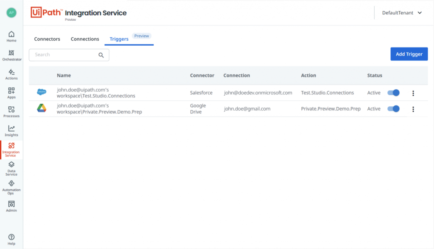Open the options menu for the Salesforce trigger

point(413,93)
